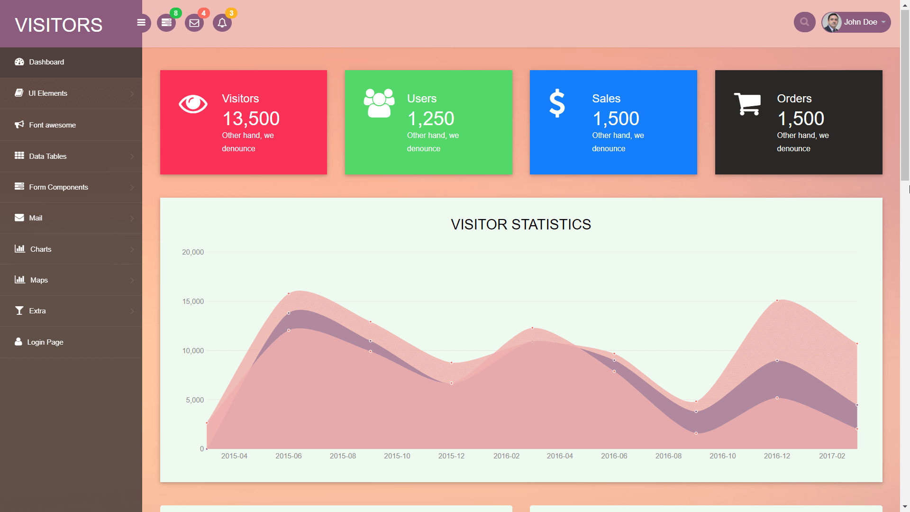Click the shopping cart icon on Orders card

point(748,104)
